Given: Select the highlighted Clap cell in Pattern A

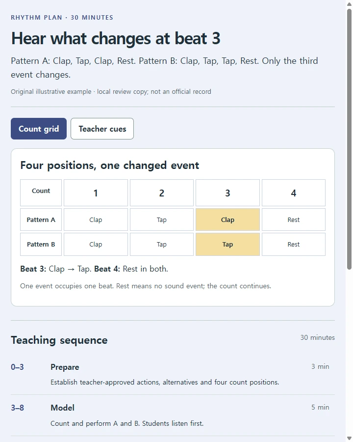Looking at the screenshot, I should point(227,220).
